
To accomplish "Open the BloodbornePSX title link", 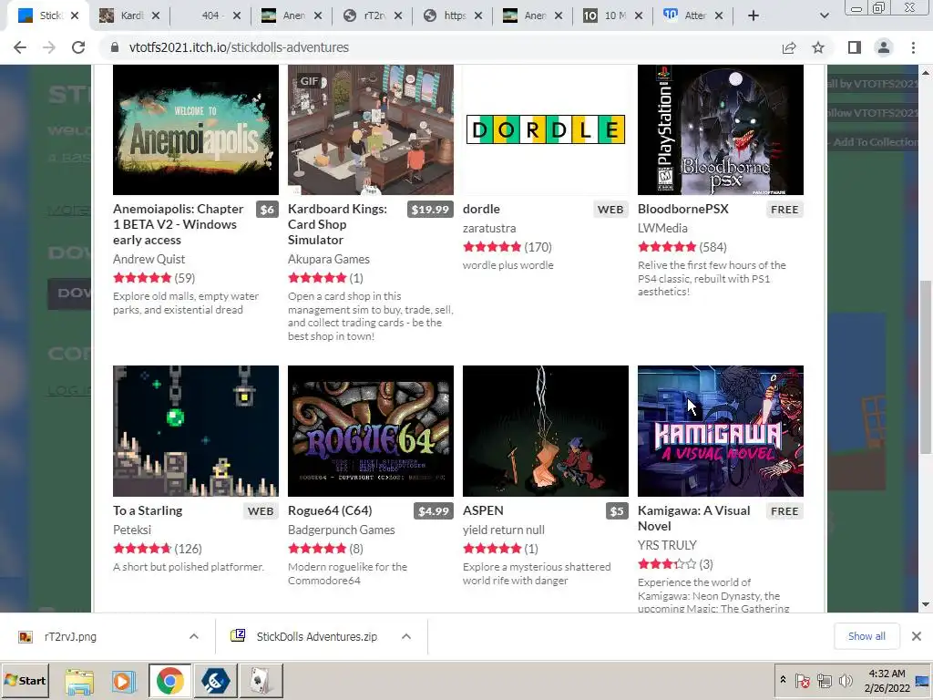I will click(x=683, y=209).
